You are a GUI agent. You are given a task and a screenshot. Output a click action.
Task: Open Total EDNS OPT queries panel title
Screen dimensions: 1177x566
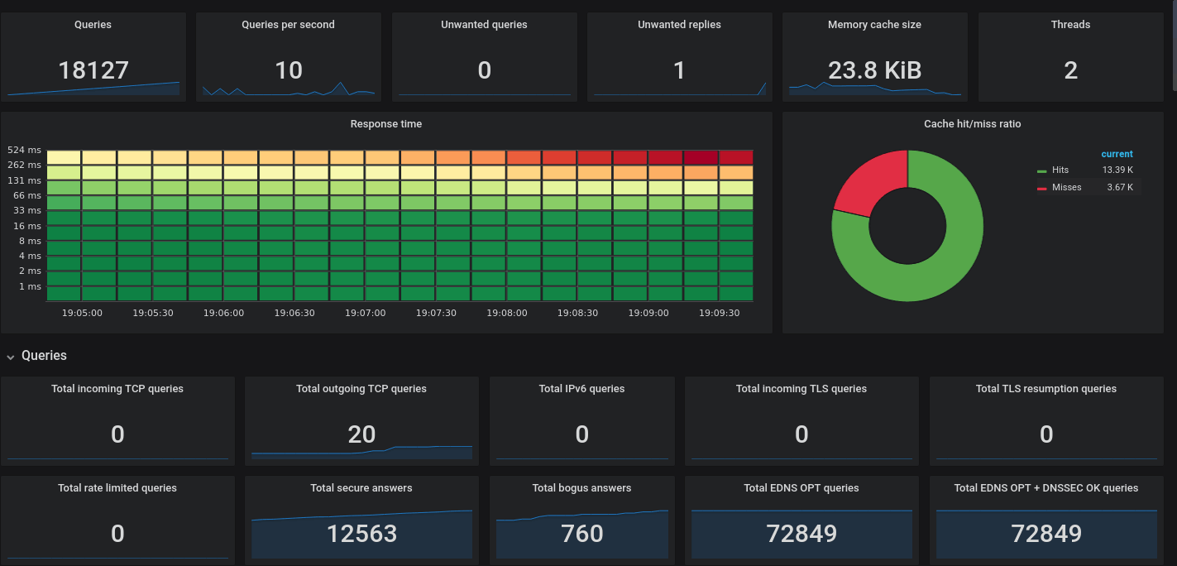tap(801, 488)
